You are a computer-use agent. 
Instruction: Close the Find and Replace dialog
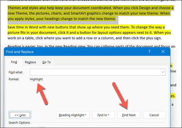click(163, 52)
